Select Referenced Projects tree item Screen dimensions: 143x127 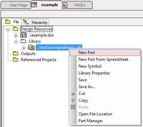(x=39, y=60)
